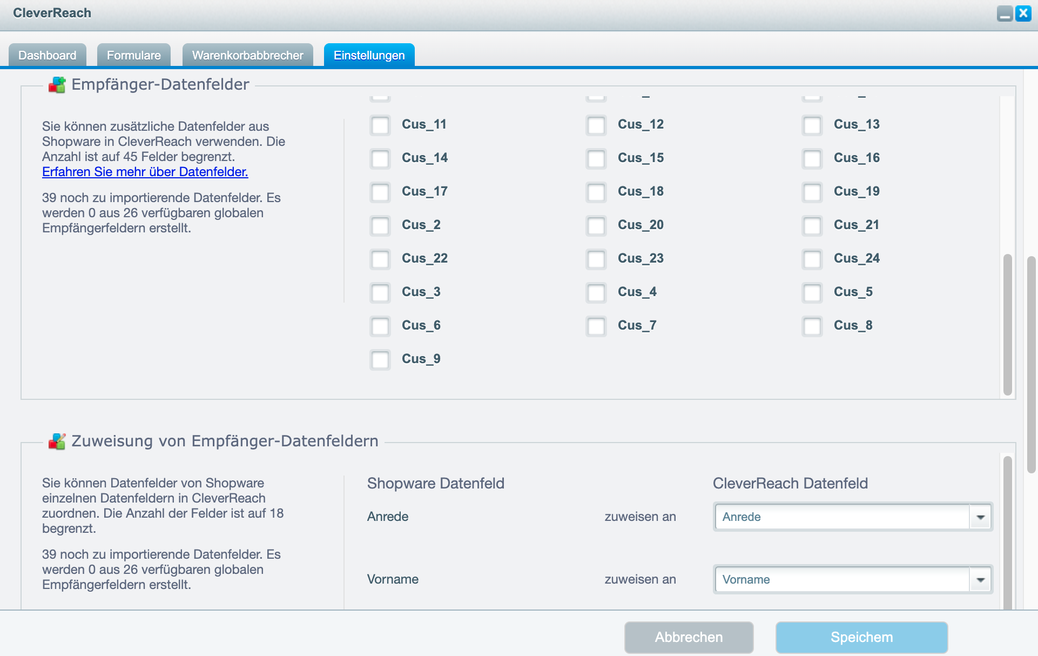Image resolution: width=1038 pixels, height=656 pixels.
Task: Minimize the CleverReach window
Action: tap(1005, 14)
